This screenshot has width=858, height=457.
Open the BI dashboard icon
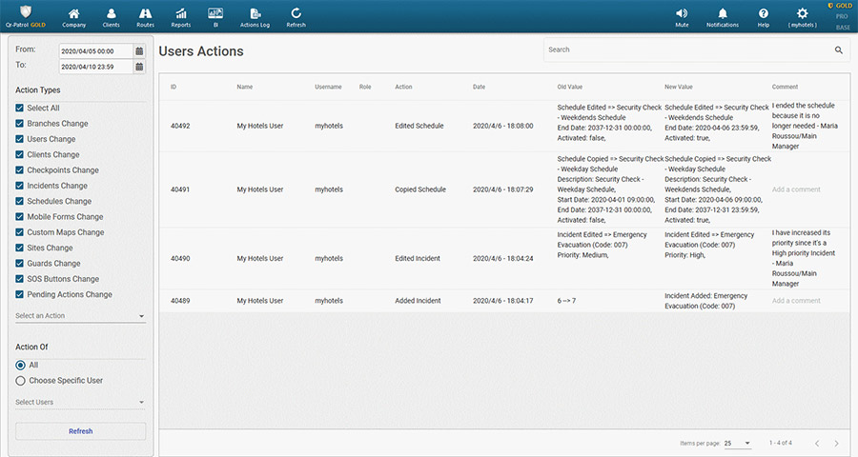[x=215, y=13]
